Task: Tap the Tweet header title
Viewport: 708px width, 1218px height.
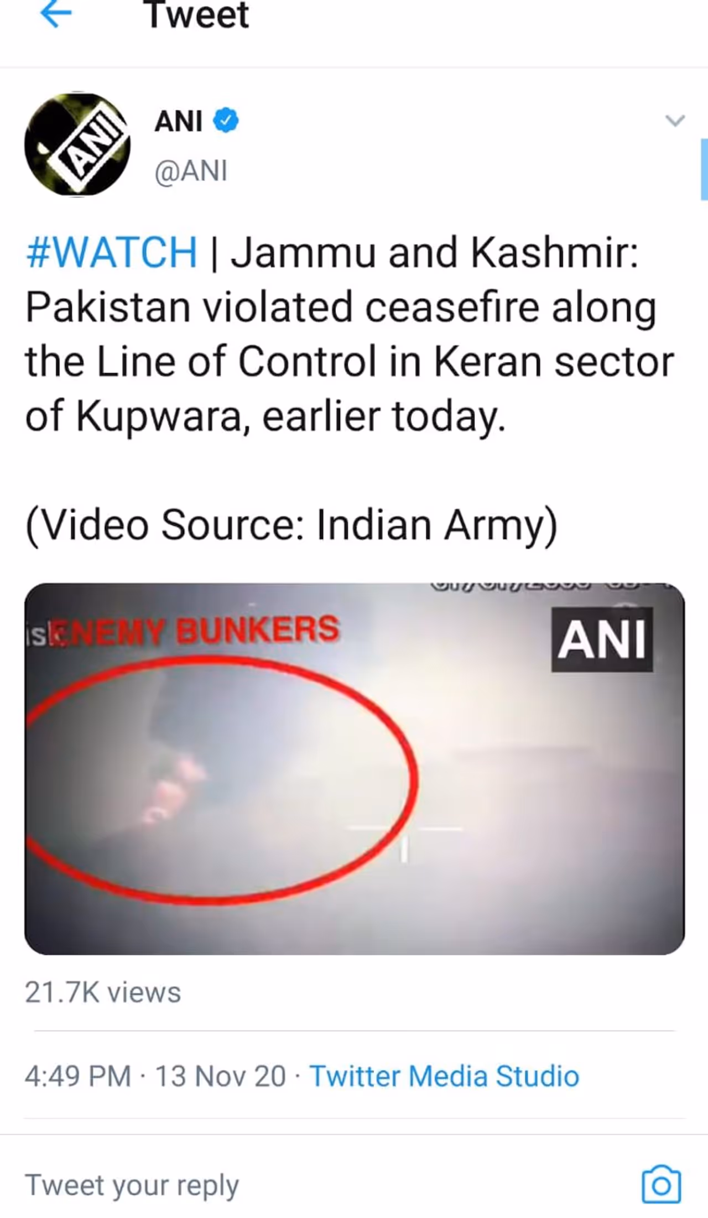Action: pyautogui.click(x=196, y=15)
